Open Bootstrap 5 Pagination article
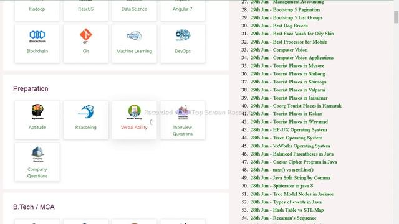 tap(286, 10)
